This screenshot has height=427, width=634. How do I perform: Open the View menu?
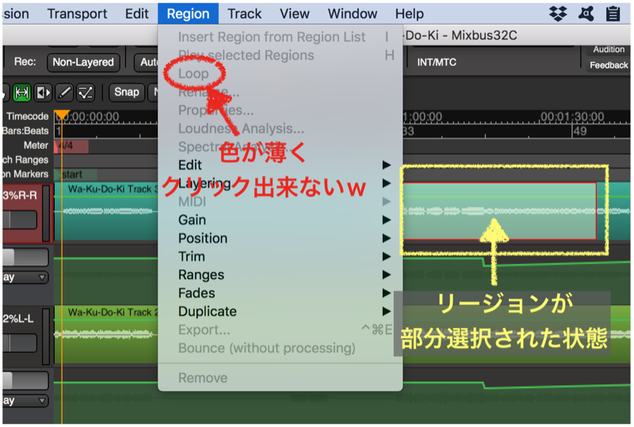click(294, 13)
